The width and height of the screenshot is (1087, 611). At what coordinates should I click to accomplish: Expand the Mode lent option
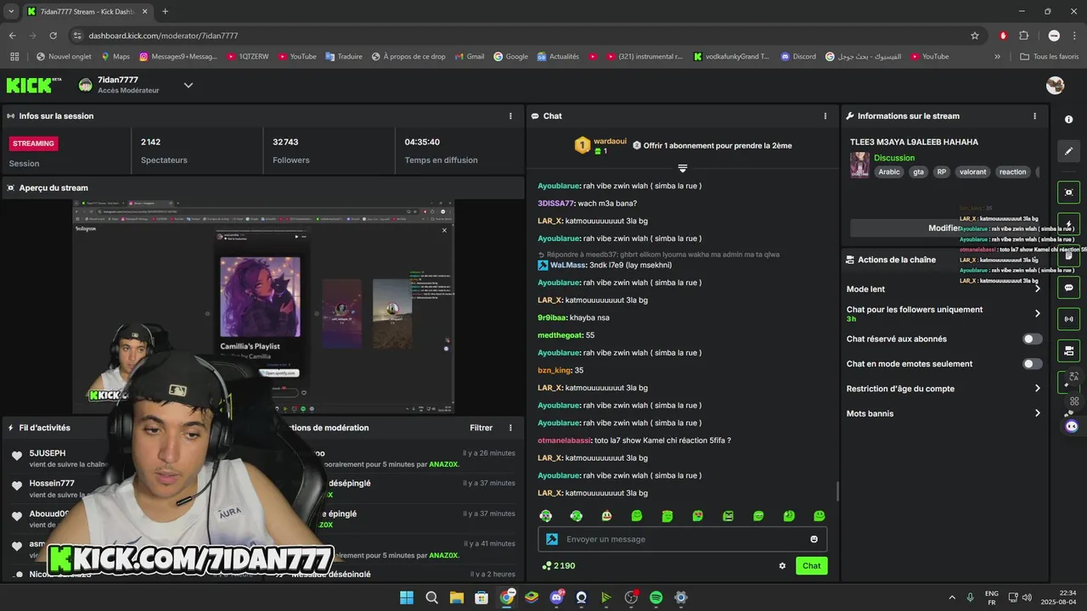(x=943, y=289)
